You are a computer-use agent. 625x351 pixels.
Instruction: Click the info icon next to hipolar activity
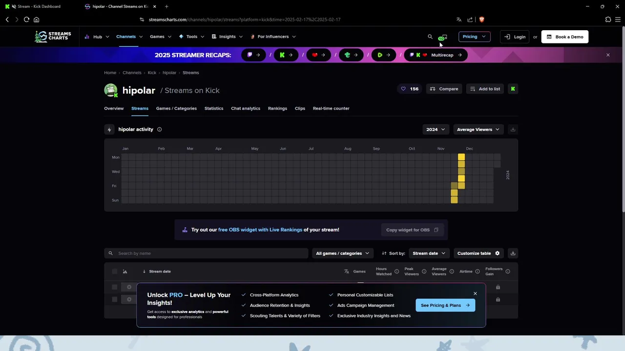click(159, 129)
